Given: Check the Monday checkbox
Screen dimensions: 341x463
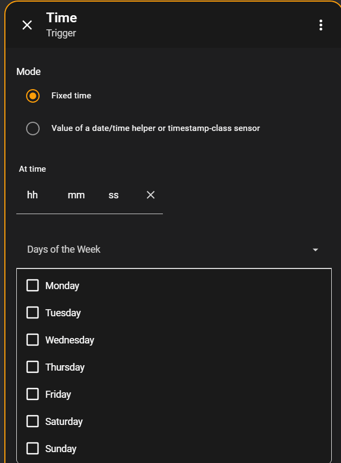Looking at the screenshot, I should tap(33, 286).
